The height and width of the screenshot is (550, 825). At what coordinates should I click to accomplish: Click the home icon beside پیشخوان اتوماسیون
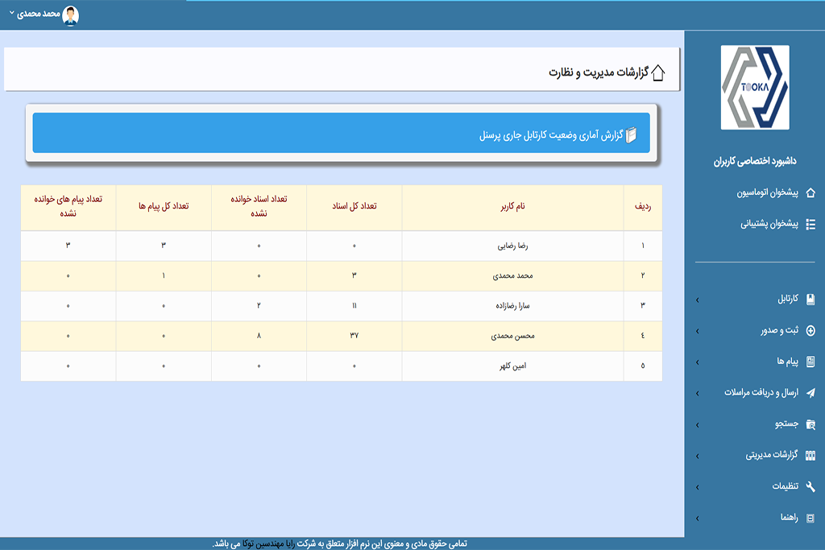pyautogui.click(x=810, y=193)
